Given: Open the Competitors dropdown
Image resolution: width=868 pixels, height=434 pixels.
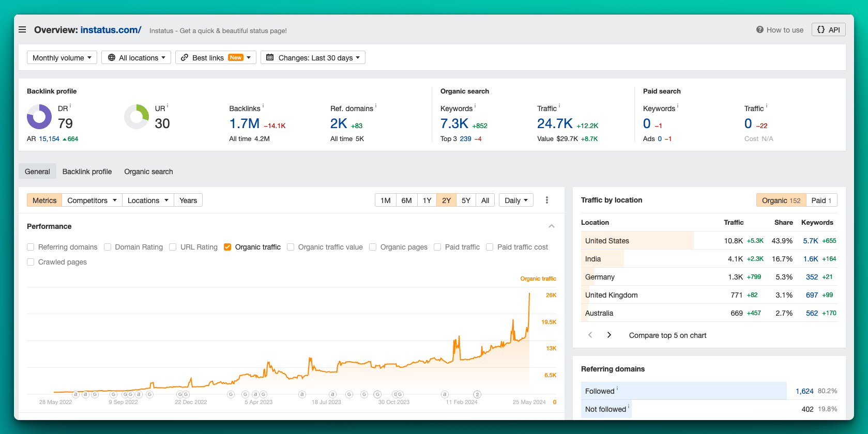Looking at the screenshot, I should point(92,200).
